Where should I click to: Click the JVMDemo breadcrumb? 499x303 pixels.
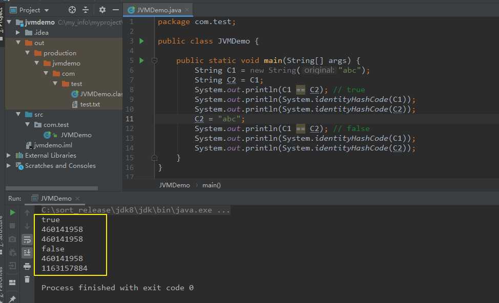coord(174,185)
